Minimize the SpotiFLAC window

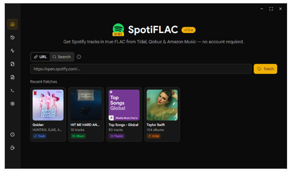[262, 9]
